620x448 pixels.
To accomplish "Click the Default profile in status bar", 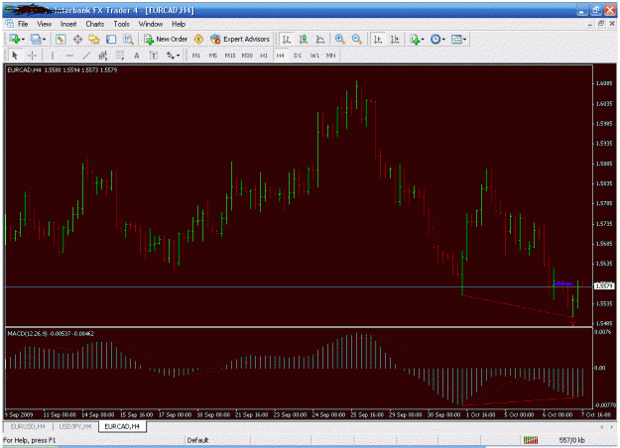I will (x=197, y=440).
